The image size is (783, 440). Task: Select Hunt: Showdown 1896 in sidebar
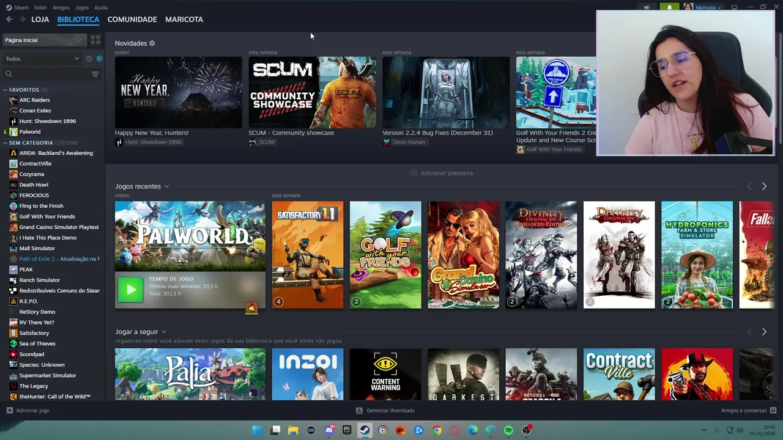pyautogui.click(x=48, y=121)
